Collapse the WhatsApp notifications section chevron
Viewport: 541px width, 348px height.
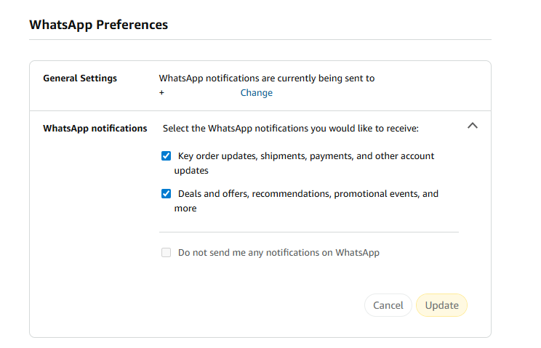click(x=472, y=126)
